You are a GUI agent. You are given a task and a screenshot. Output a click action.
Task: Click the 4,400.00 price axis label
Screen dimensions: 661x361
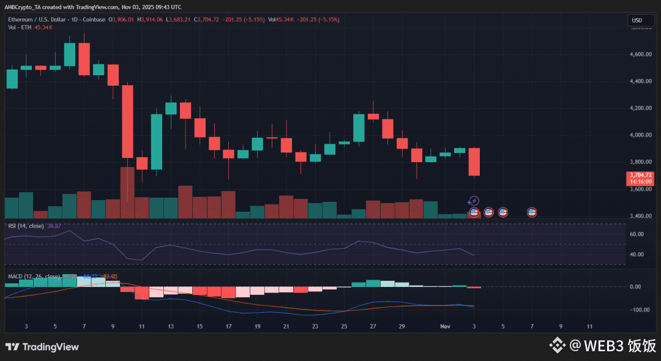pos(640,81)
